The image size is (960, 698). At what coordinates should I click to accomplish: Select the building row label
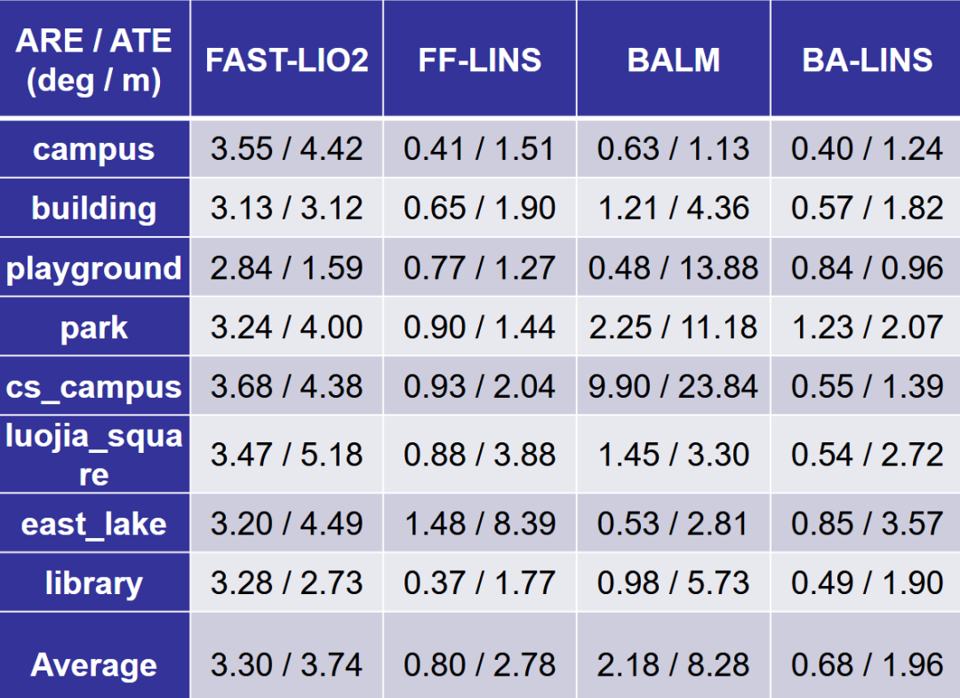pyautogui.click(x=93, y=208)
